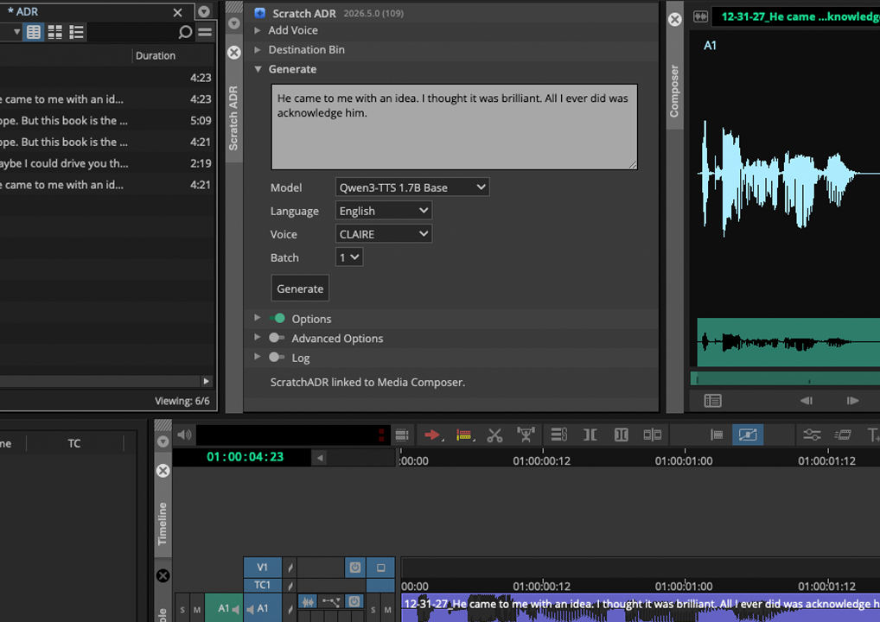Viewport: 880px width, 622px height.
Task: Click the Composer clip info list icon
Action: (713, 401)
